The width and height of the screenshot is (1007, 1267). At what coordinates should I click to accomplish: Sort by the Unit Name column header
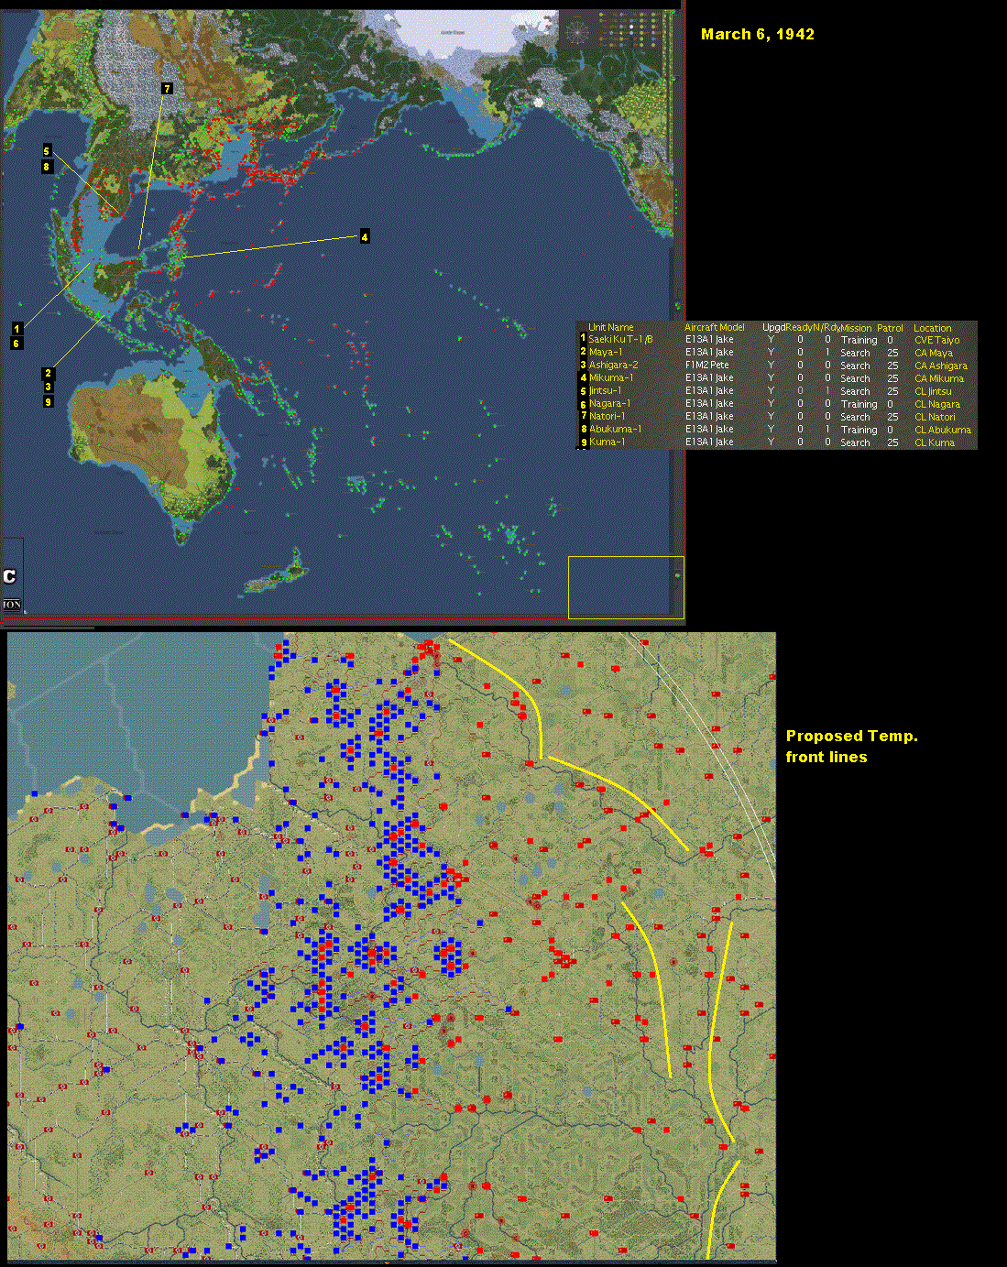click(610, 327)
